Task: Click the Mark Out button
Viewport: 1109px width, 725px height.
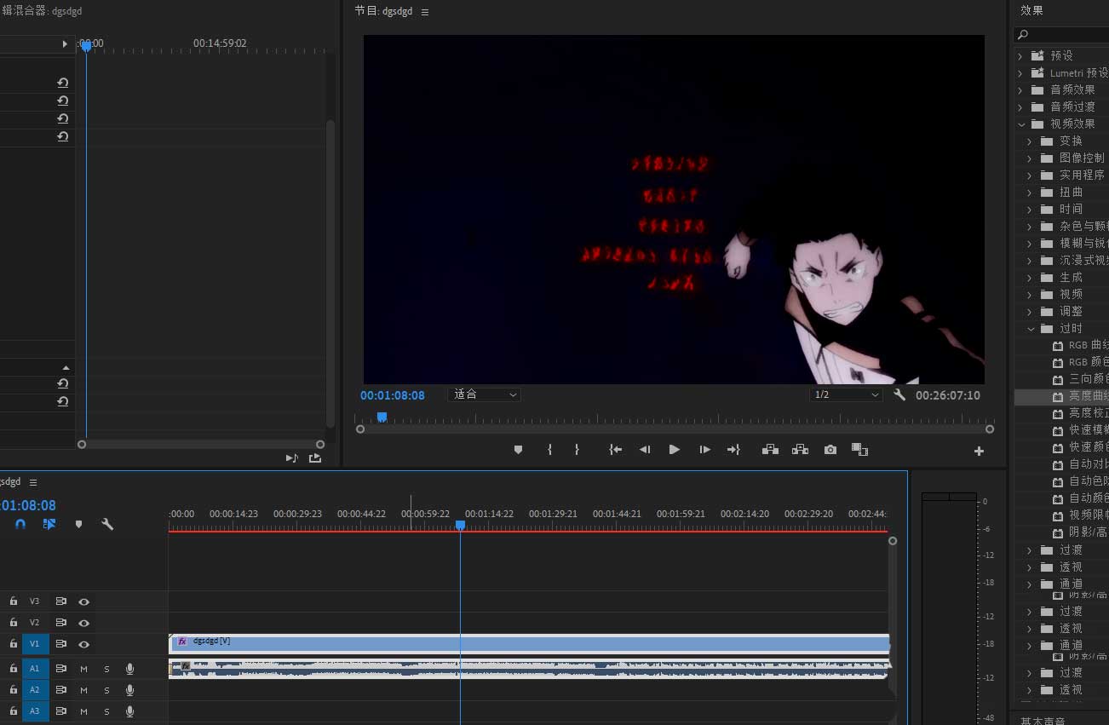Action: (x=577, y=450)
